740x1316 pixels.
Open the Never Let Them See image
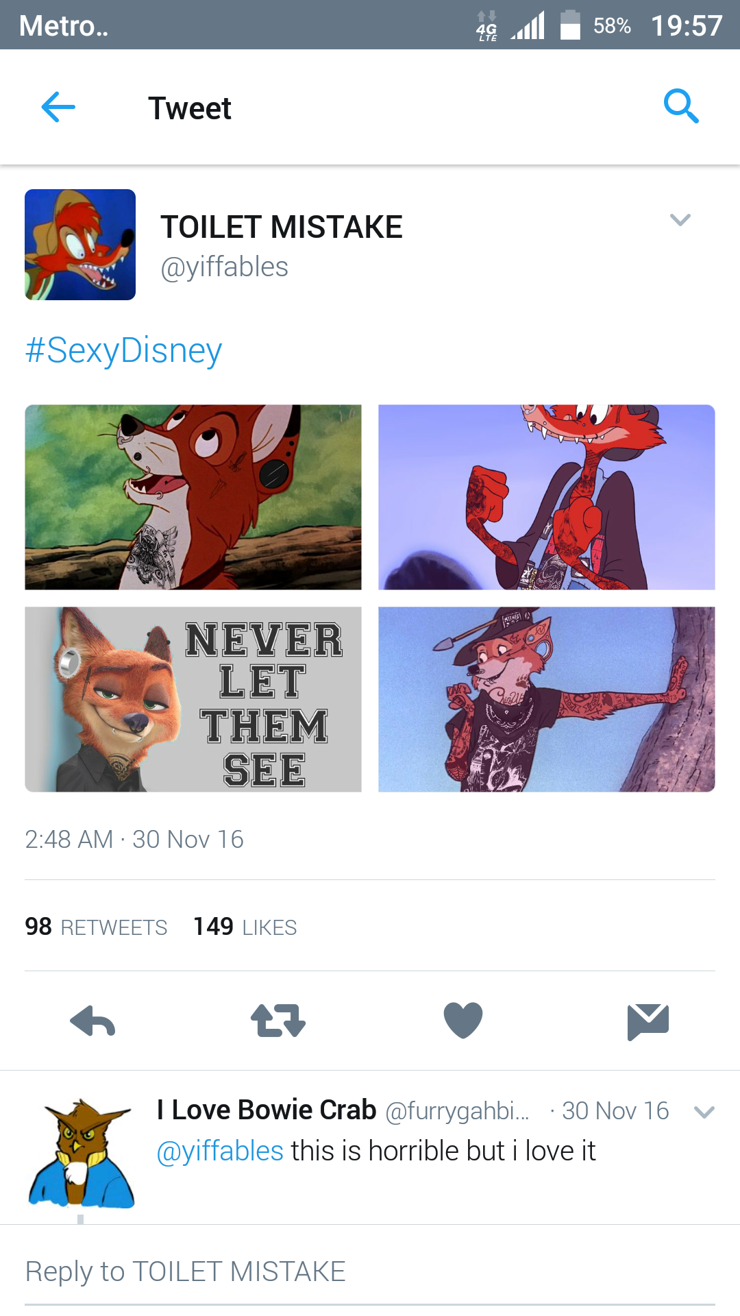click(x=193, y=699)
